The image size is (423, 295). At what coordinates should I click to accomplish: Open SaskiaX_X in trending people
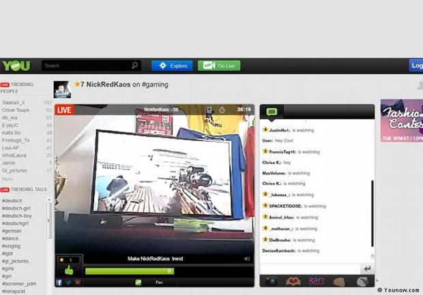click(14, 103)
